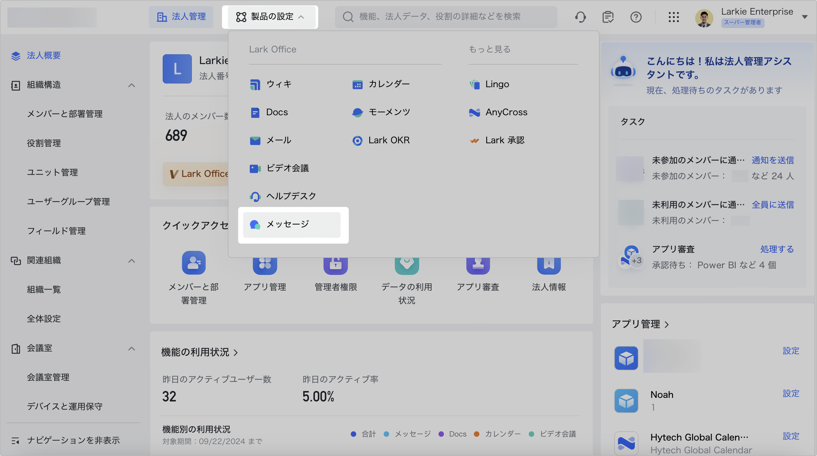Click 処理する for アプリ審査 task
Screen dimensions: 817x456
click(x=777, y=249)
